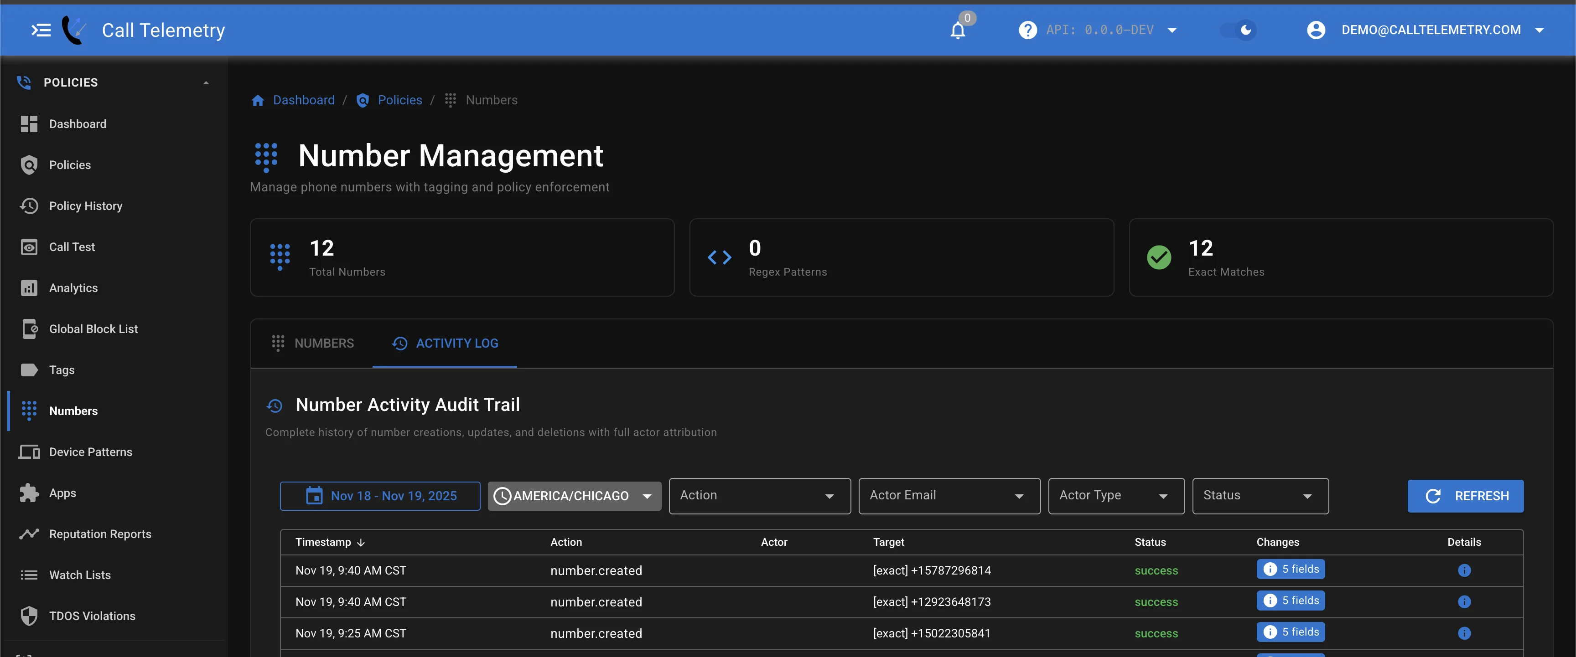Click the Reputation Reports trend icon
Viewport: 1576px width, 657px height.
click(29, 534)
